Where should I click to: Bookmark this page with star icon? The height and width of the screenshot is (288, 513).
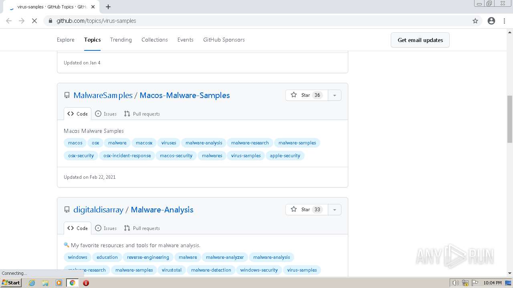[x=475, y=21]
